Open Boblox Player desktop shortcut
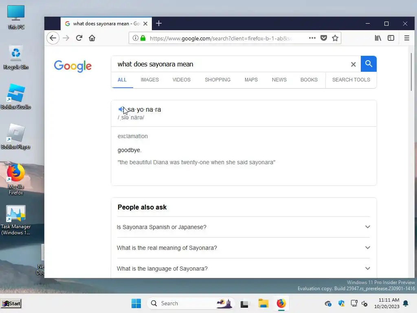417x313 pixels. click(x=16, y=137)
